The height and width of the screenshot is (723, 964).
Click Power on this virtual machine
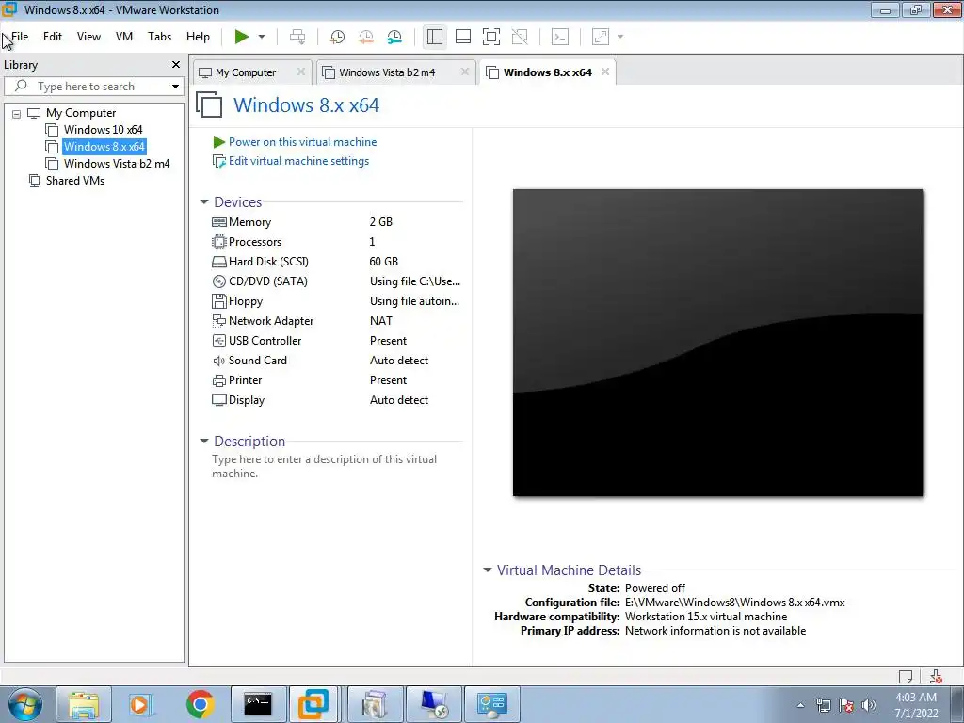point(302,142)
